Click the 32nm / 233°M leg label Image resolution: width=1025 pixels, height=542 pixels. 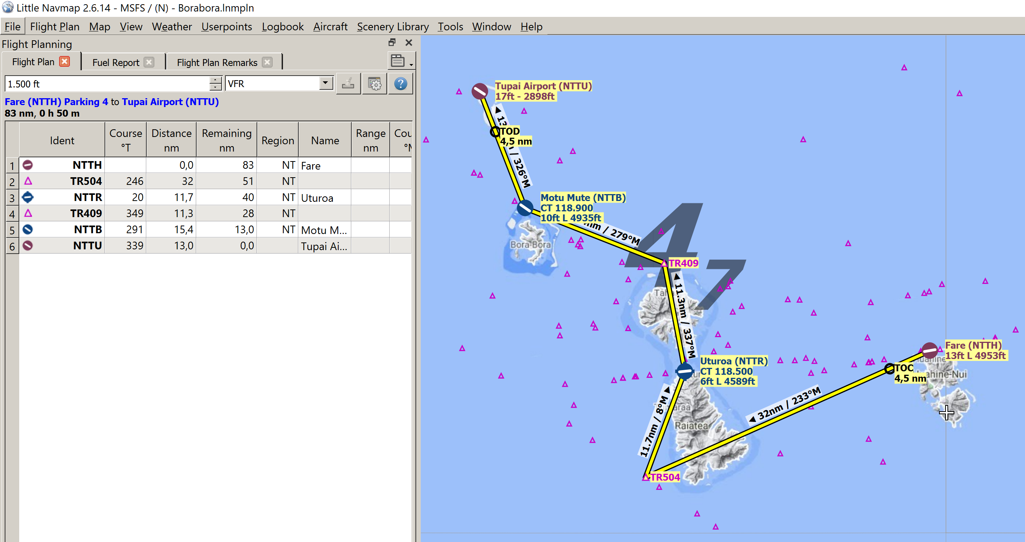point(785,405)
